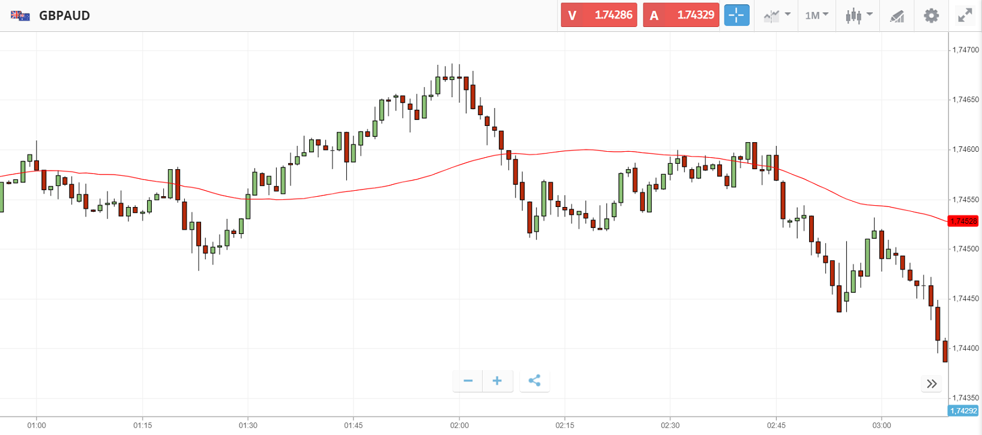982x435 pixels.
Task: Click the 01:30 time axis label
Action: click(248, 425)
